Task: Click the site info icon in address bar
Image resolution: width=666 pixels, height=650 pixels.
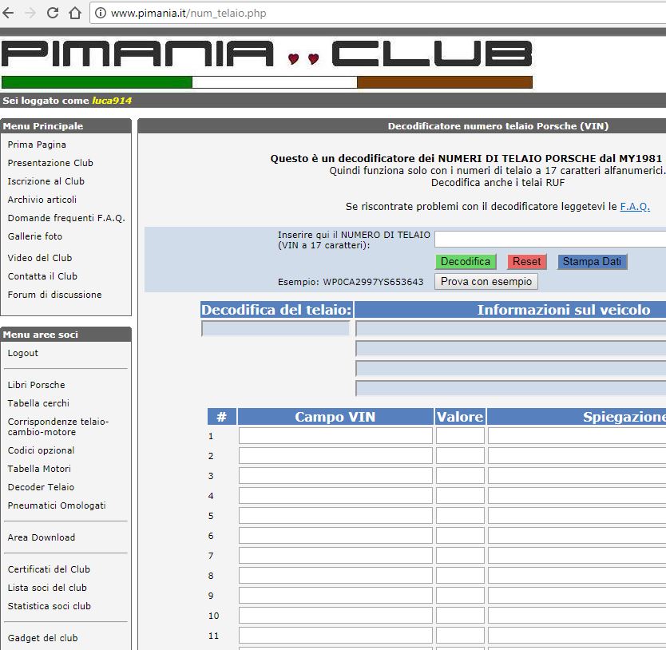Action: 101,13
